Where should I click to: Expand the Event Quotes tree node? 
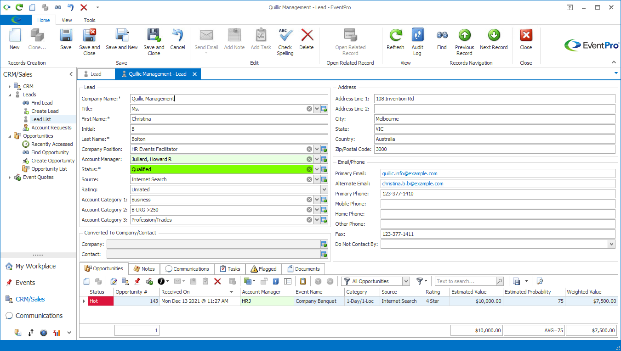coord(9,177)
